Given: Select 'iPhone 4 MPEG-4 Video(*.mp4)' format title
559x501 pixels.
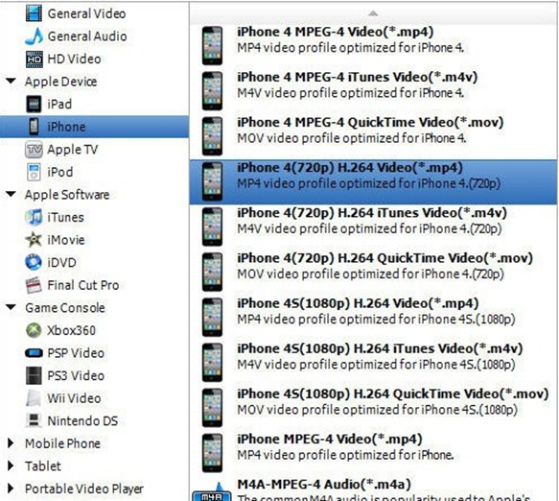Looking at the screenshot, I should [336, 32].
